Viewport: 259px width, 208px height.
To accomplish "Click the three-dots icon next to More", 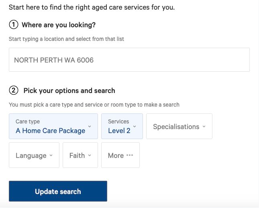I will coord(130,155).
